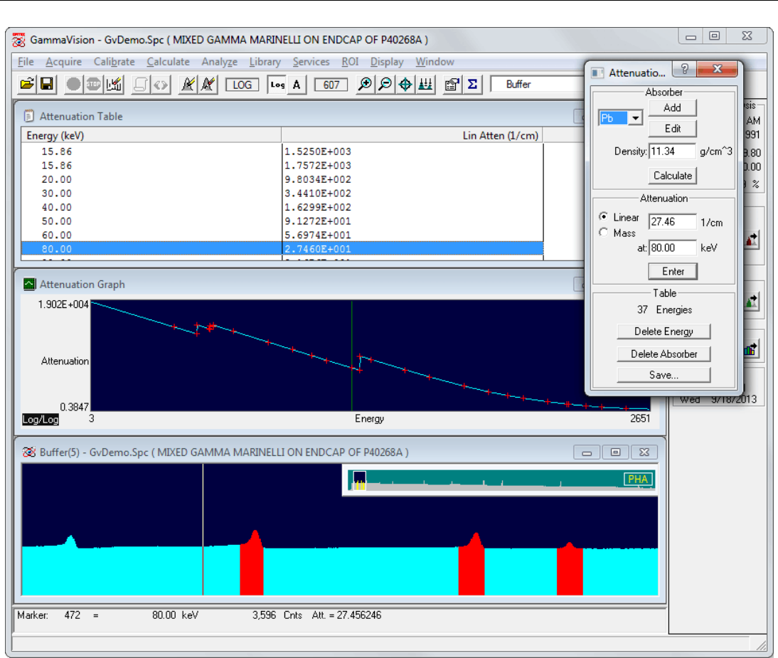
Task: Click the Density input field
Action: point(672,151)
